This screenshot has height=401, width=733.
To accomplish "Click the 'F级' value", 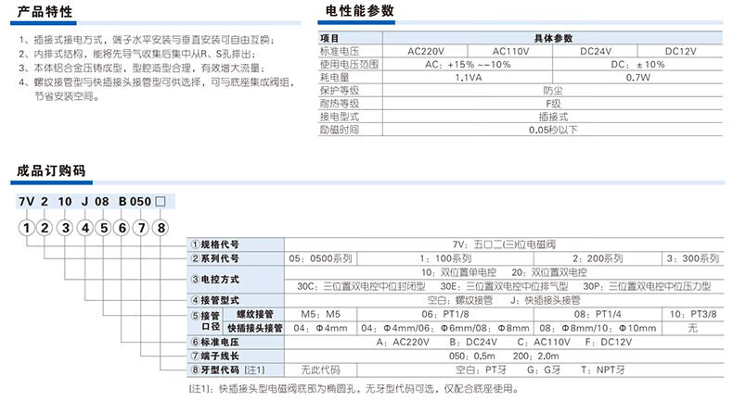I will pyautogui.click(x=553, y=104).
